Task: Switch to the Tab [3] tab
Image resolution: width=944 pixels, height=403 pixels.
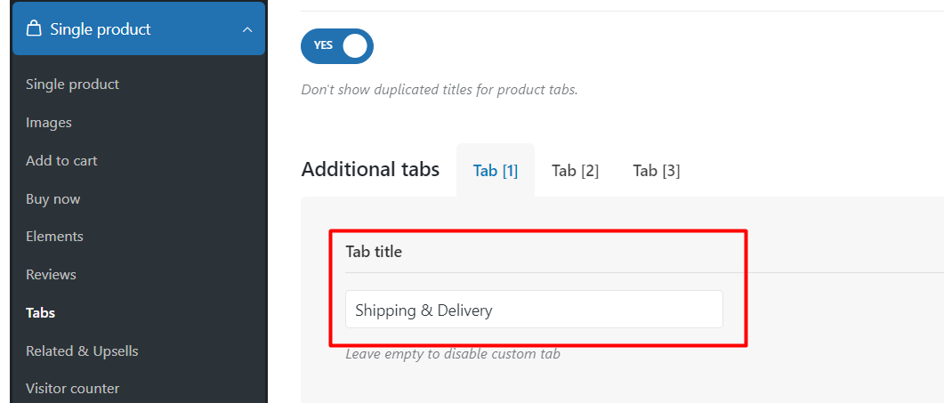Action: coord(657,171)
